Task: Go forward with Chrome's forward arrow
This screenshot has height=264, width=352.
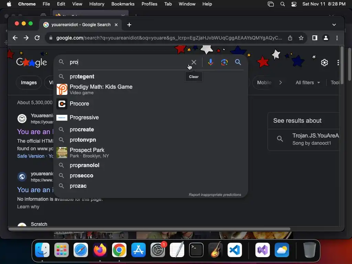Action: click(x=26, y=38)
